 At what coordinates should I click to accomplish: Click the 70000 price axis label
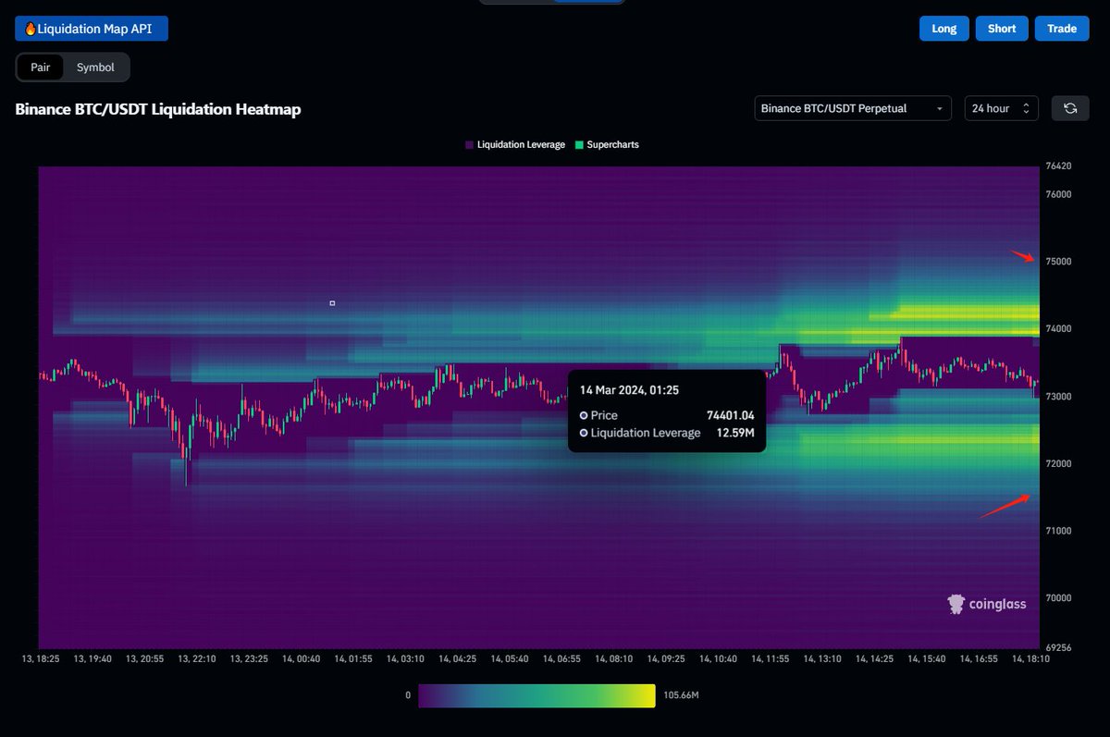(1059, 598)
